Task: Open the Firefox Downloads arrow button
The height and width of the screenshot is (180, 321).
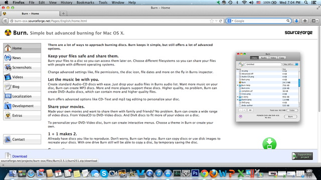Action: tap(296, 21)
